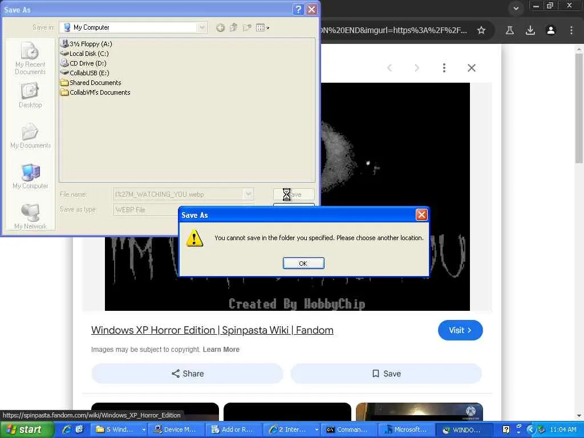Viewport: 584px width, 438px height.
Task: Select CollabUSB (E:) drive
Action: click(86, 73)
